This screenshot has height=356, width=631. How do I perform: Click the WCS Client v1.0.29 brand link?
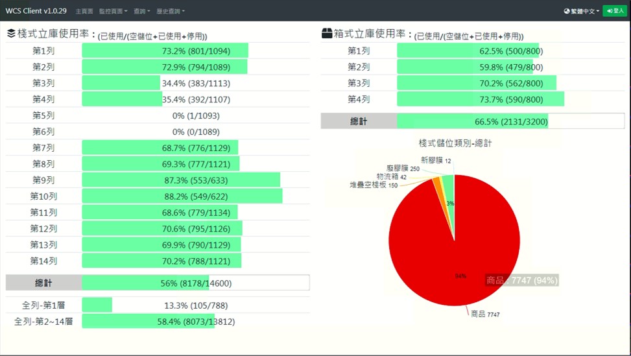36,11
